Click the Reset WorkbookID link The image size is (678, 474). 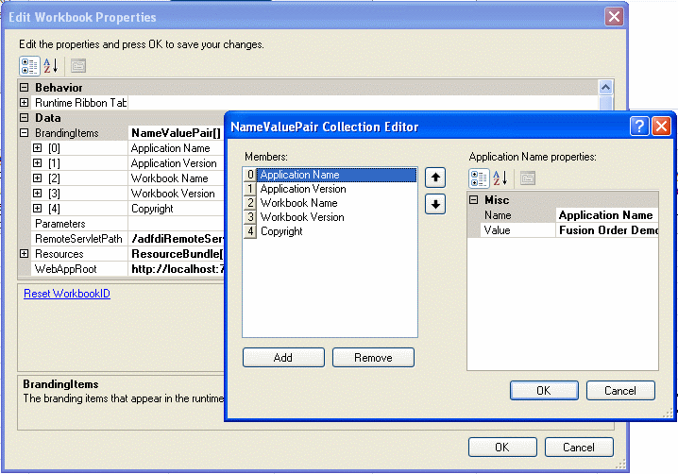[x=67, y=294]
